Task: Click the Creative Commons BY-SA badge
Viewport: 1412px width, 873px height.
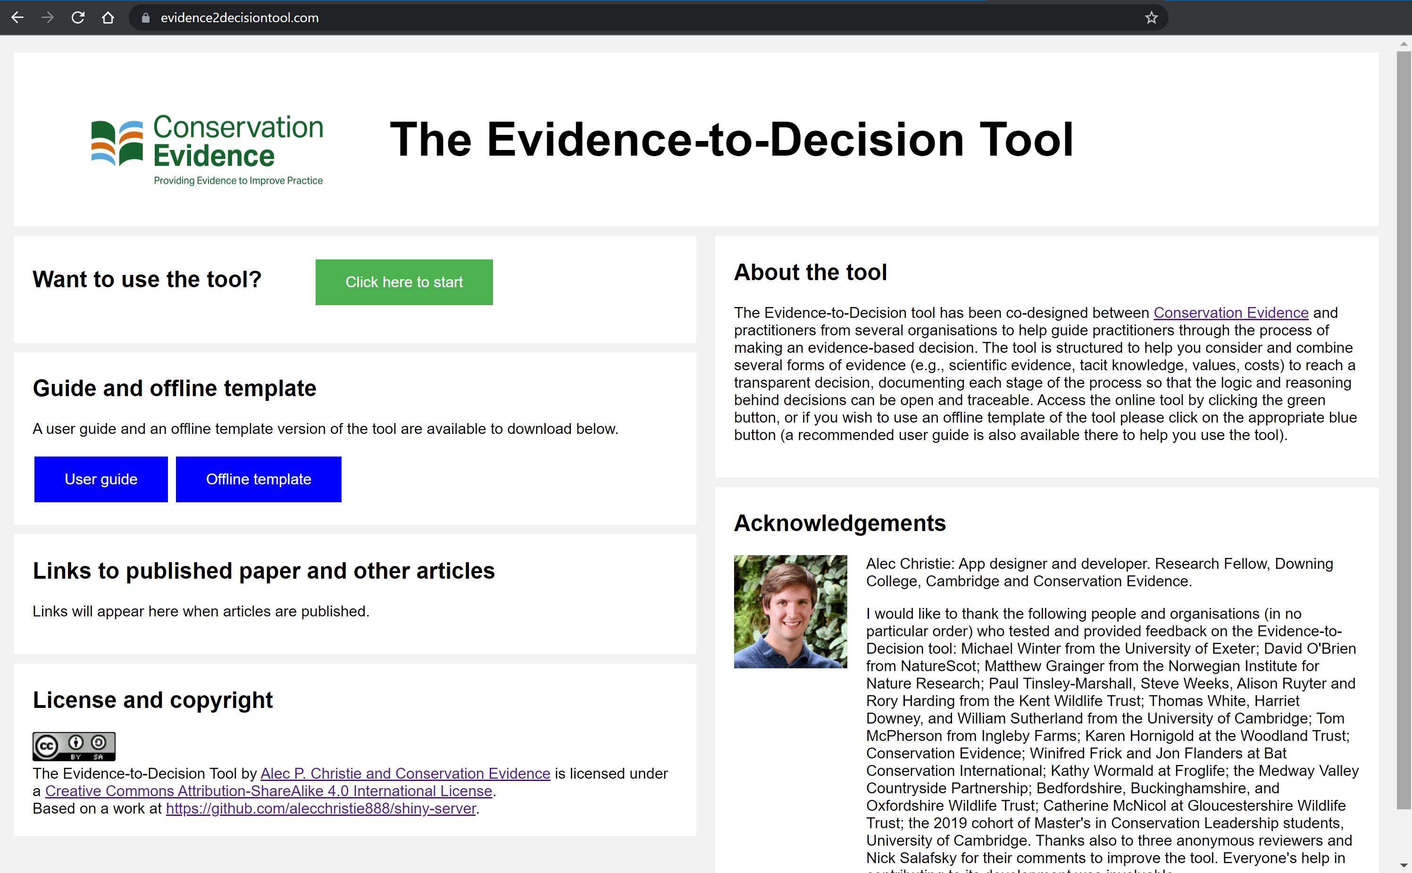Action: pos(74,746)
